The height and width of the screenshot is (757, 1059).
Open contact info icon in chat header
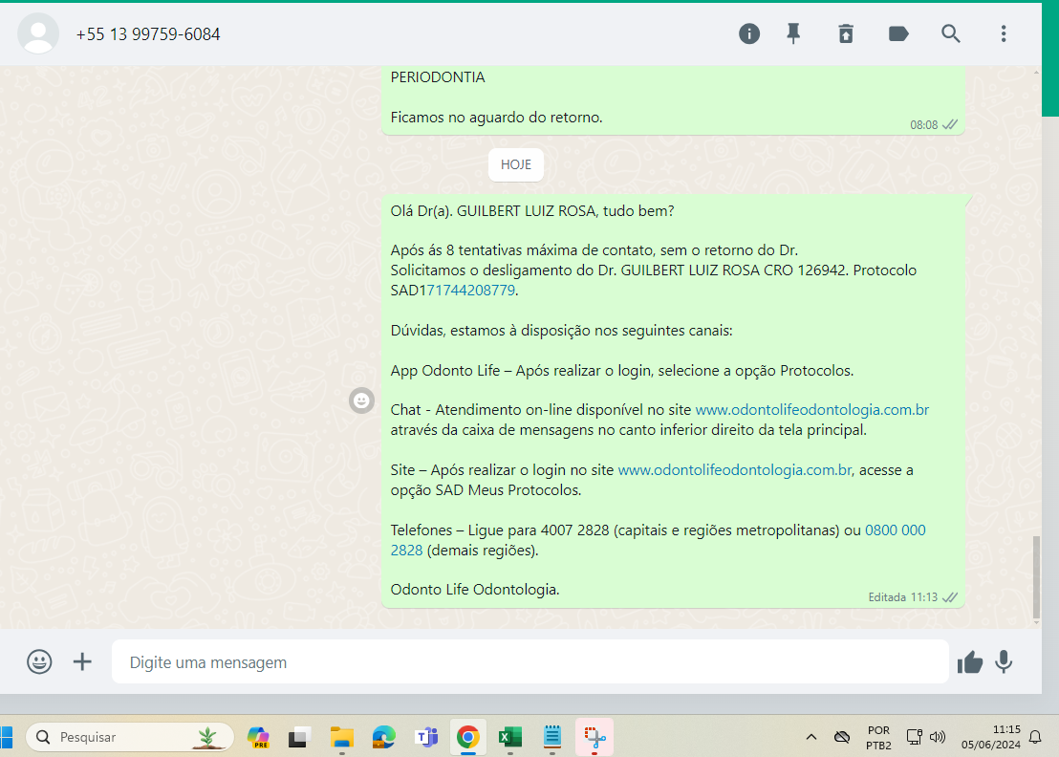click(x=749, y=33)
